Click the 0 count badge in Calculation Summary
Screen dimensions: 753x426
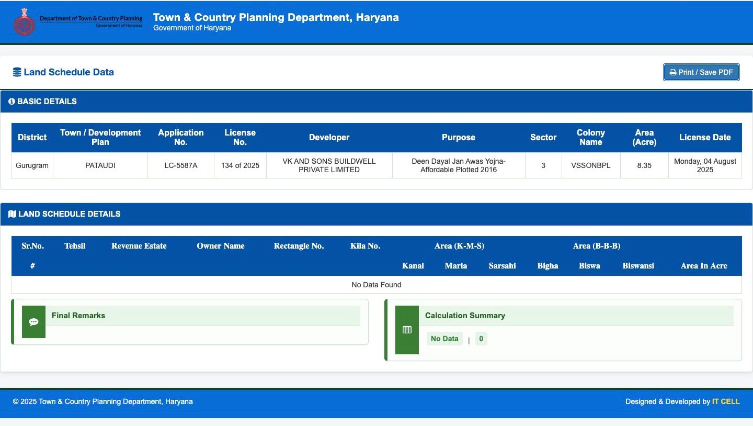(481, 339)
